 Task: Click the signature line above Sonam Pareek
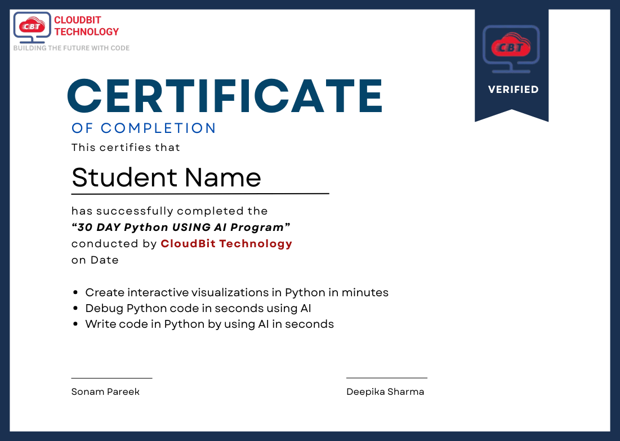click(111, 378)
